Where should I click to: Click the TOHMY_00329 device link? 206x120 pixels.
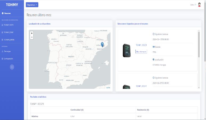[141, 45]
